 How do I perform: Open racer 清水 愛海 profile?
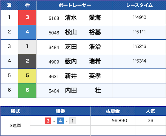[x=83, y=18]
